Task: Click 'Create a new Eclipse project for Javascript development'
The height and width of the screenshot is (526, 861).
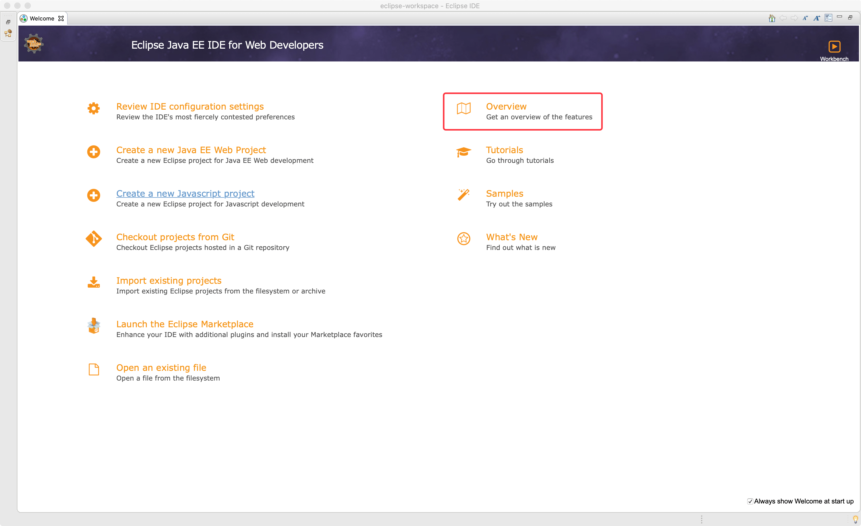Action: (x=210, y=204)
